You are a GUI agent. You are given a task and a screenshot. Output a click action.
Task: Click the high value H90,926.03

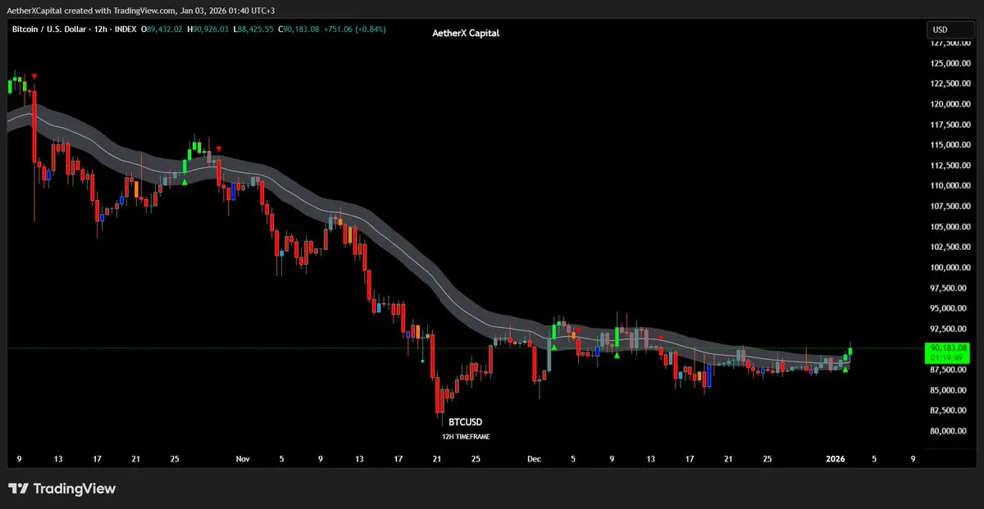[x=208, y=30]
